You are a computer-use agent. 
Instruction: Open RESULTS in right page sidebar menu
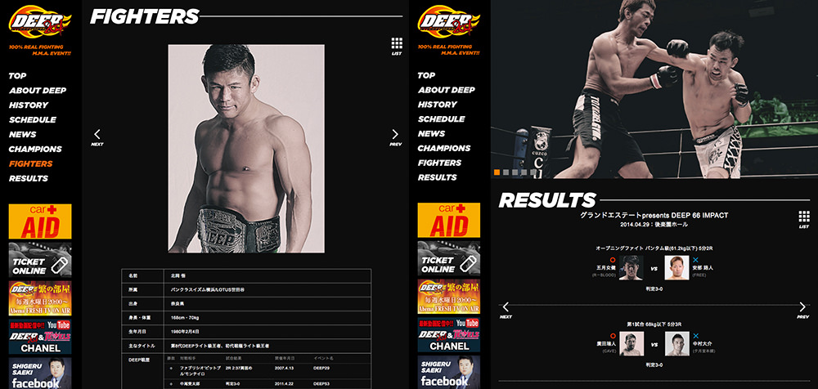[437, 177]
